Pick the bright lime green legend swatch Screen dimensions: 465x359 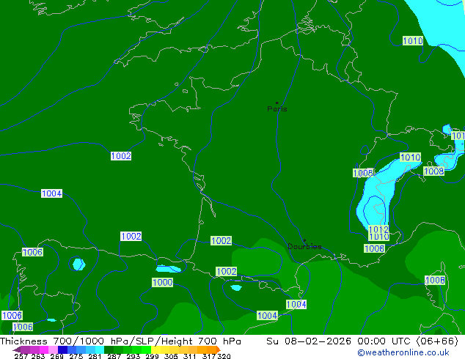pos(147,349)
